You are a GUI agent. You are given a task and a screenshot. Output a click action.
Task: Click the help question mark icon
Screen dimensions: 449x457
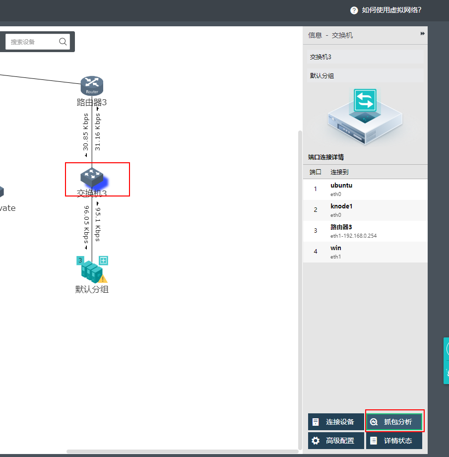pyautogui.click(x=354, y=10)
